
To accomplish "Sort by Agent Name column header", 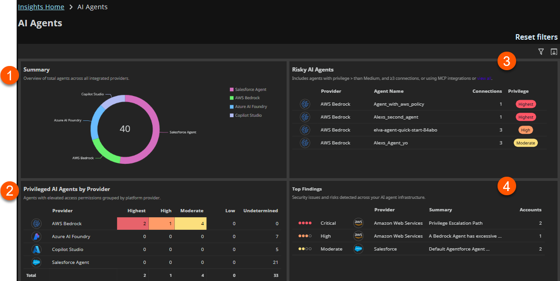I will tap(388, 91).
